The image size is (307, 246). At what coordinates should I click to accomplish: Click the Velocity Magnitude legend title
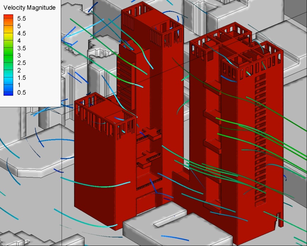[x=29, y=7]
